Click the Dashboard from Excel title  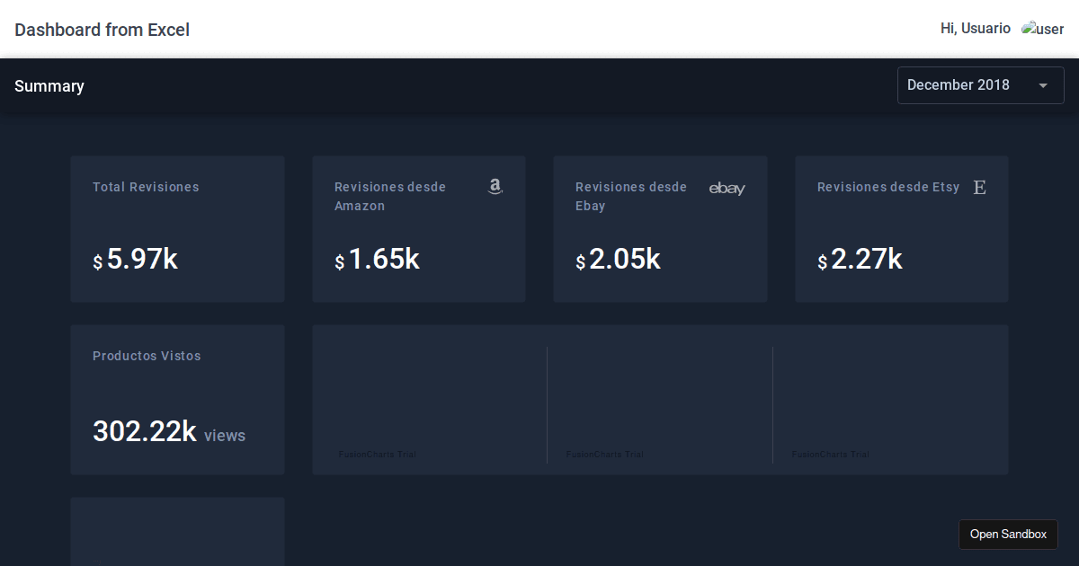click(x=102, y=30)
